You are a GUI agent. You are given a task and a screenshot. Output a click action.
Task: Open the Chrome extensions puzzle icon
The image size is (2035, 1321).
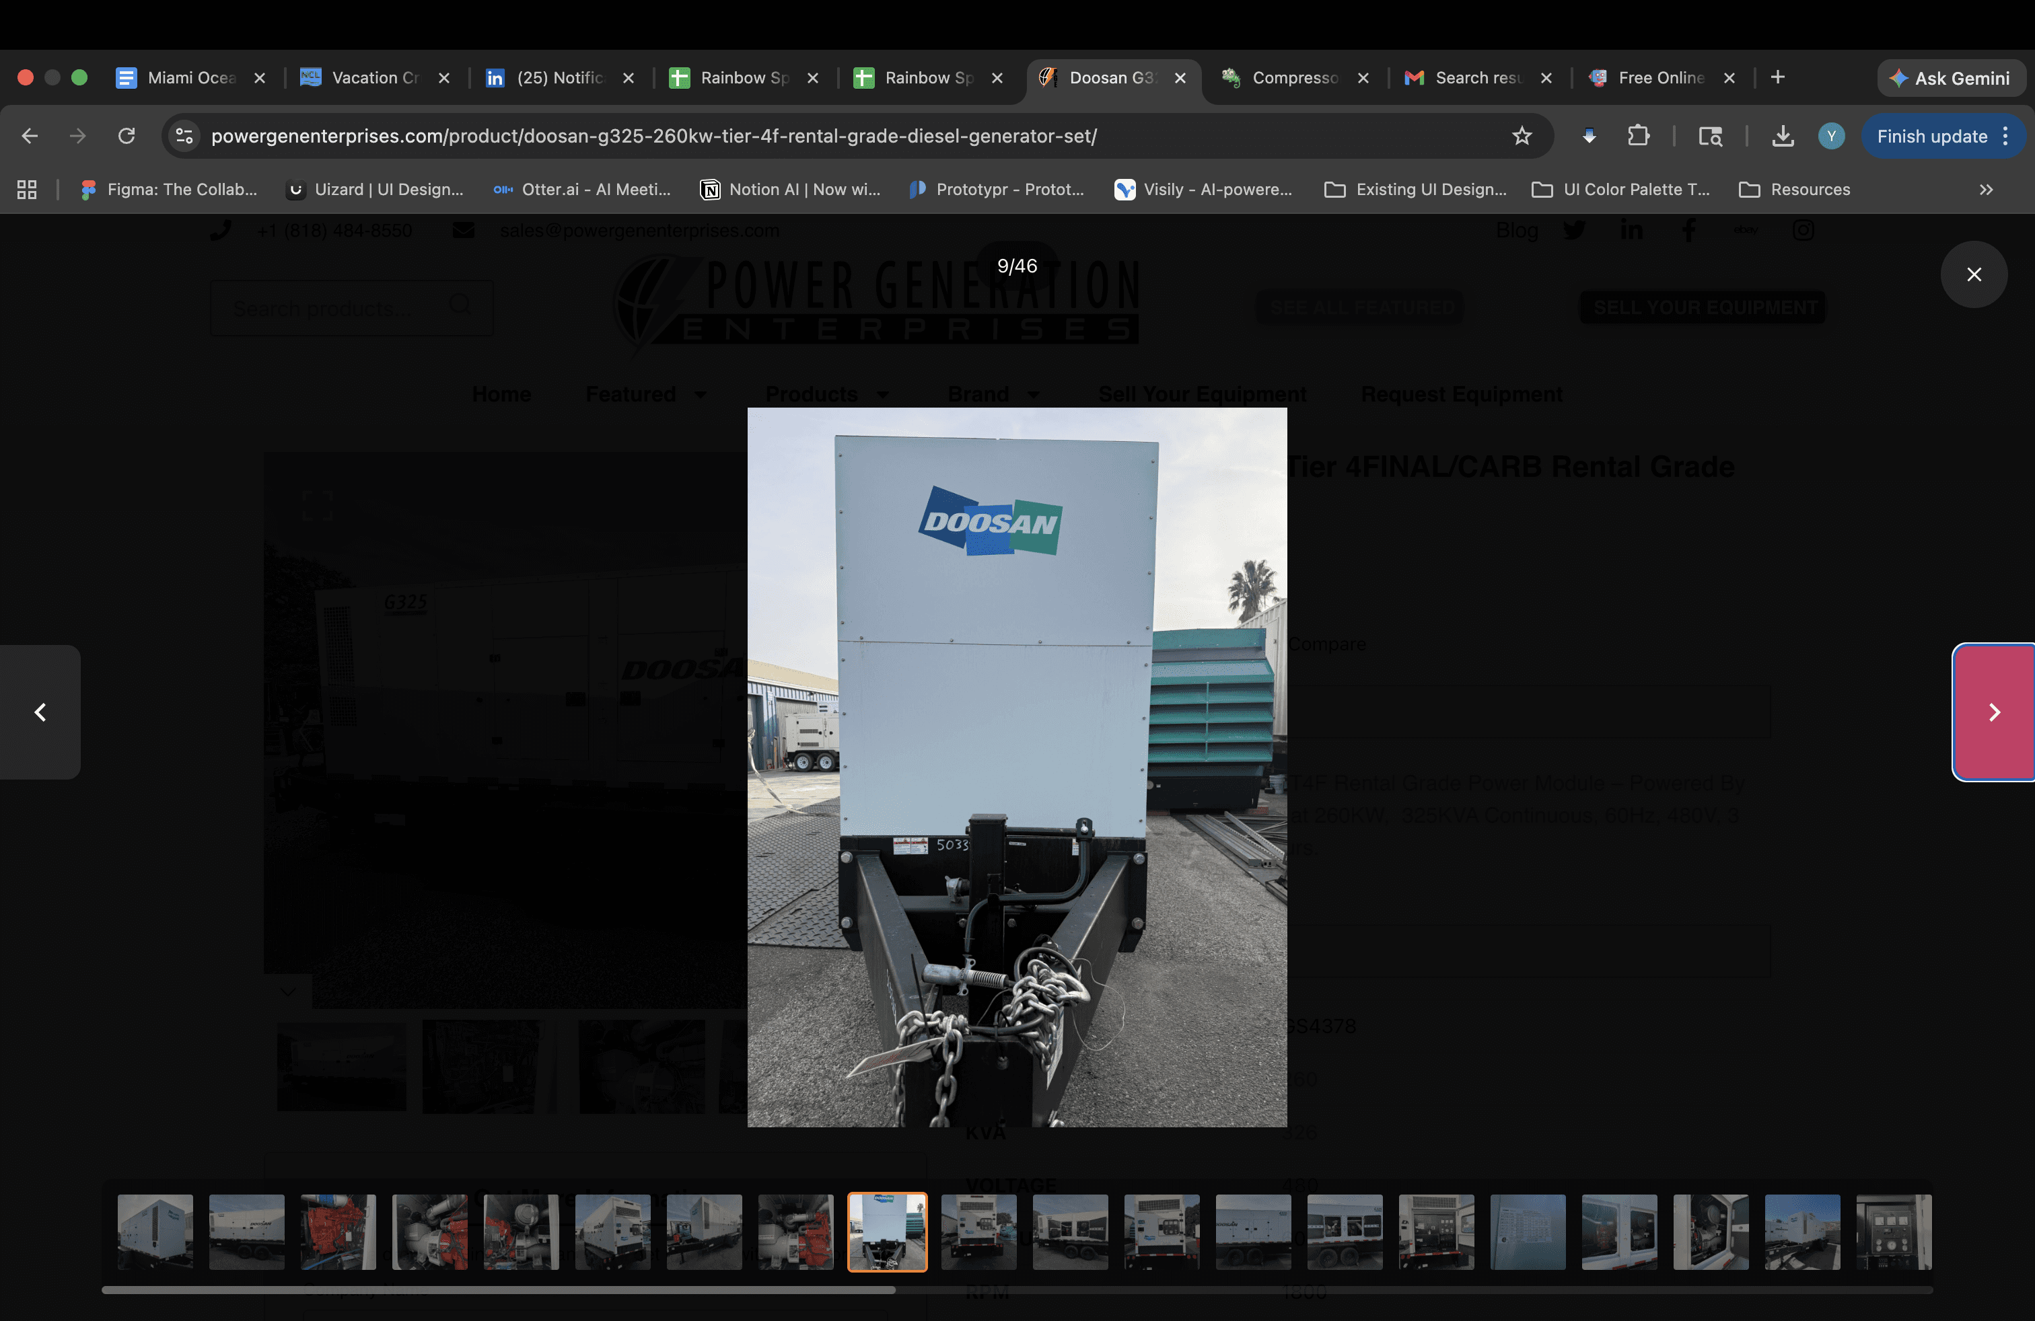point(1638,136)
